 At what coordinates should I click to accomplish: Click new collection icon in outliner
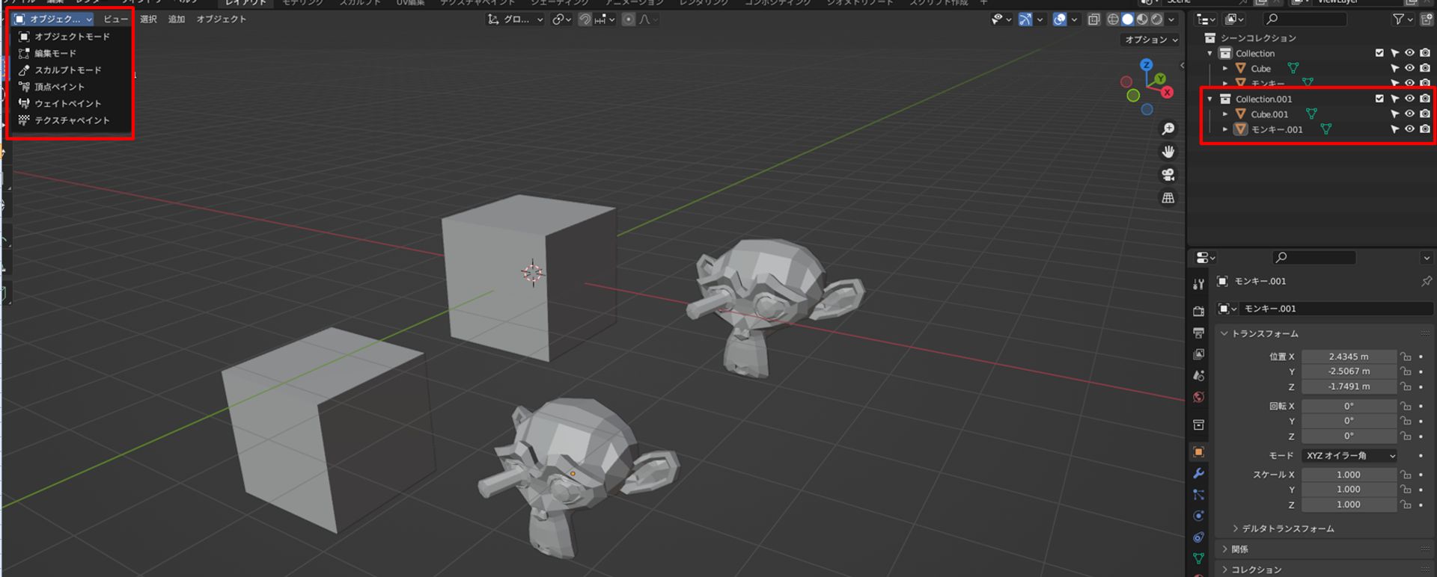(x=1427, y=19)
